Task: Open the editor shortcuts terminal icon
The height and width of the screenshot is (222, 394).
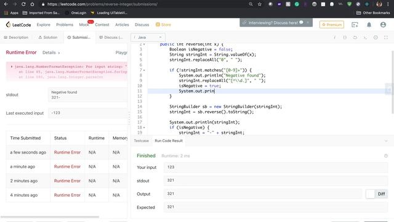Action: pos(365,37)
